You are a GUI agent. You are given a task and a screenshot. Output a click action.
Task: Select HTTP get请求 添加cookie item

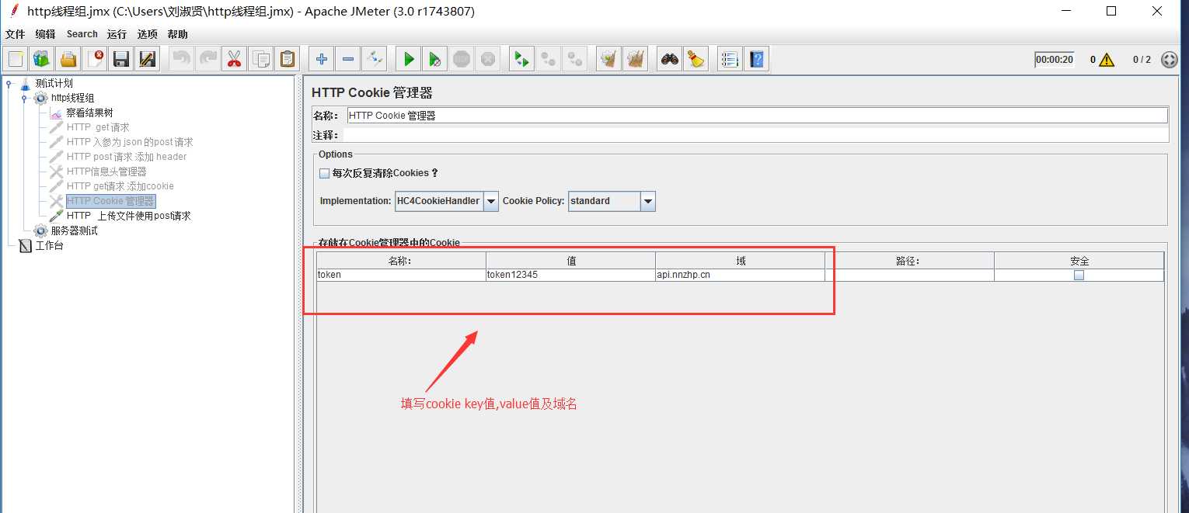coord(120,186)
